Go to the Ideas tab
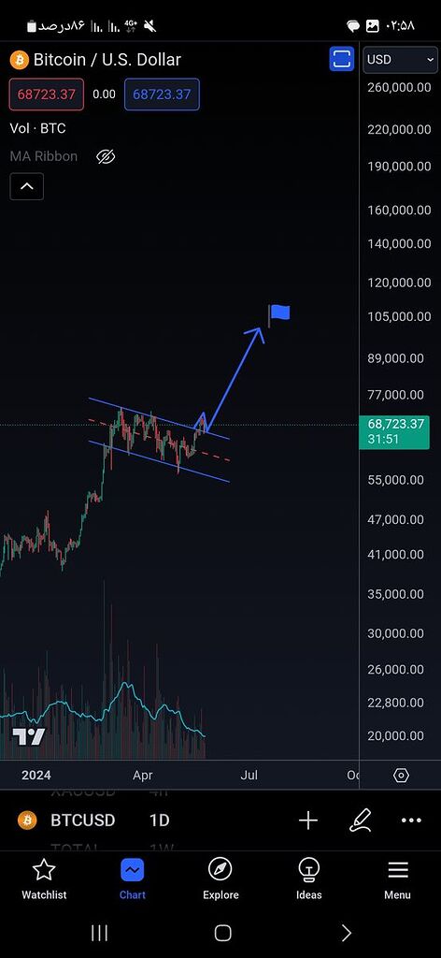 [308, 878]
